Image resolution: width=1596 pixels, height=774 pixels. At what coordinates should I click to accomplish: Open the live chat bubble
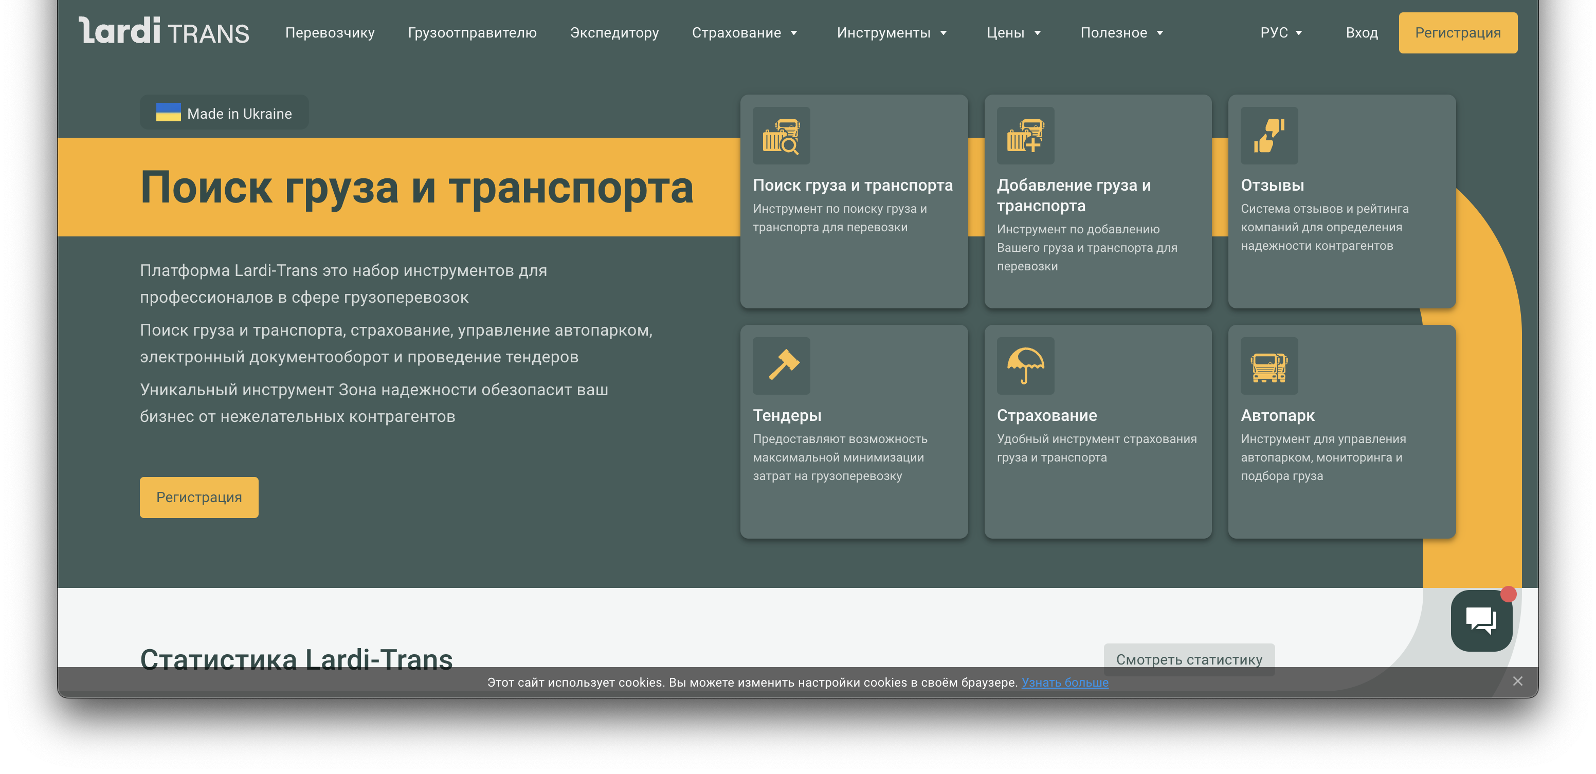pos(1481,620)
